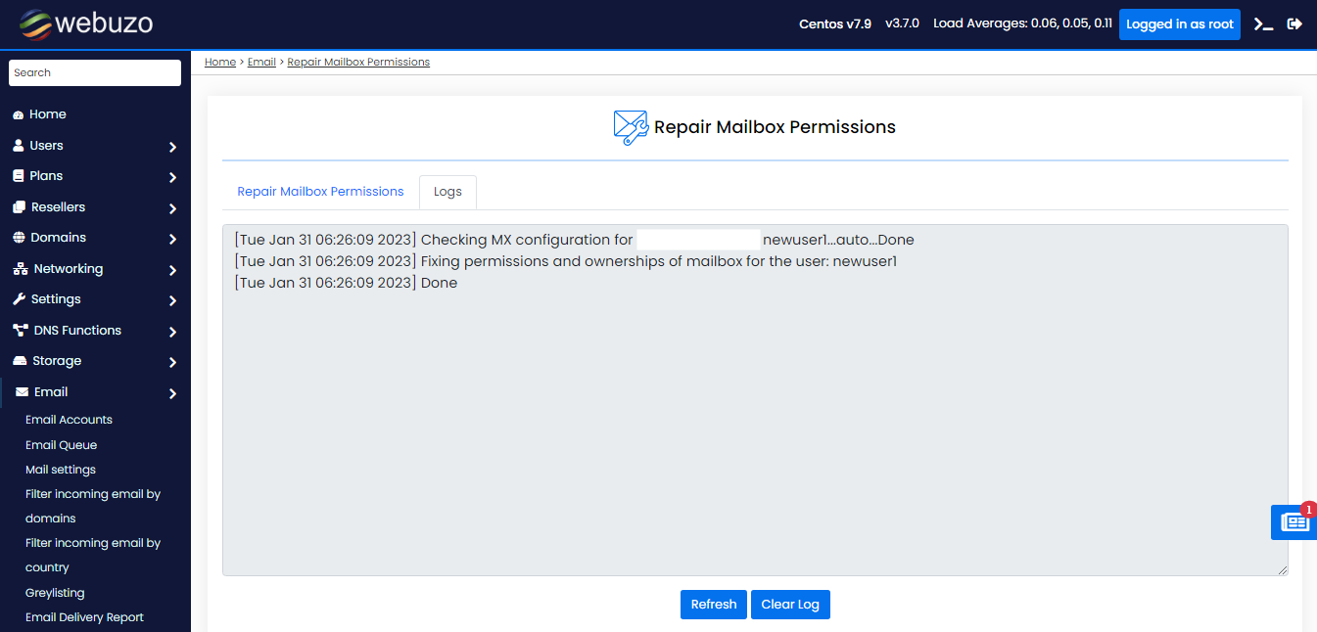Click the Clear Log button
This screenshot has height=632, width=1317.
click(790, 605)
